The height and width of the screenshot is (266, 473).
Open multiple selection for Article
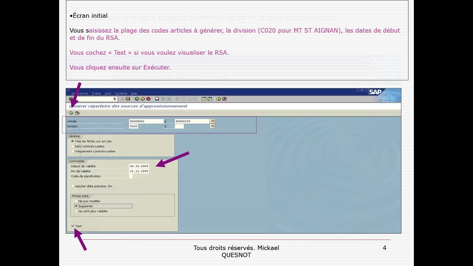212,121
